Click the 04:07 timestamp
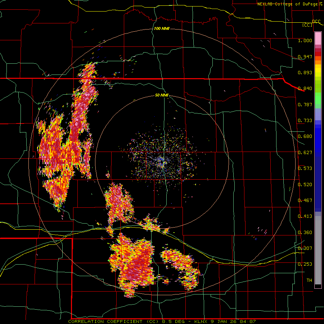Image resolution: width=324 pixels, height=324 pixels. pyautogui.click(x=248, y=321)
